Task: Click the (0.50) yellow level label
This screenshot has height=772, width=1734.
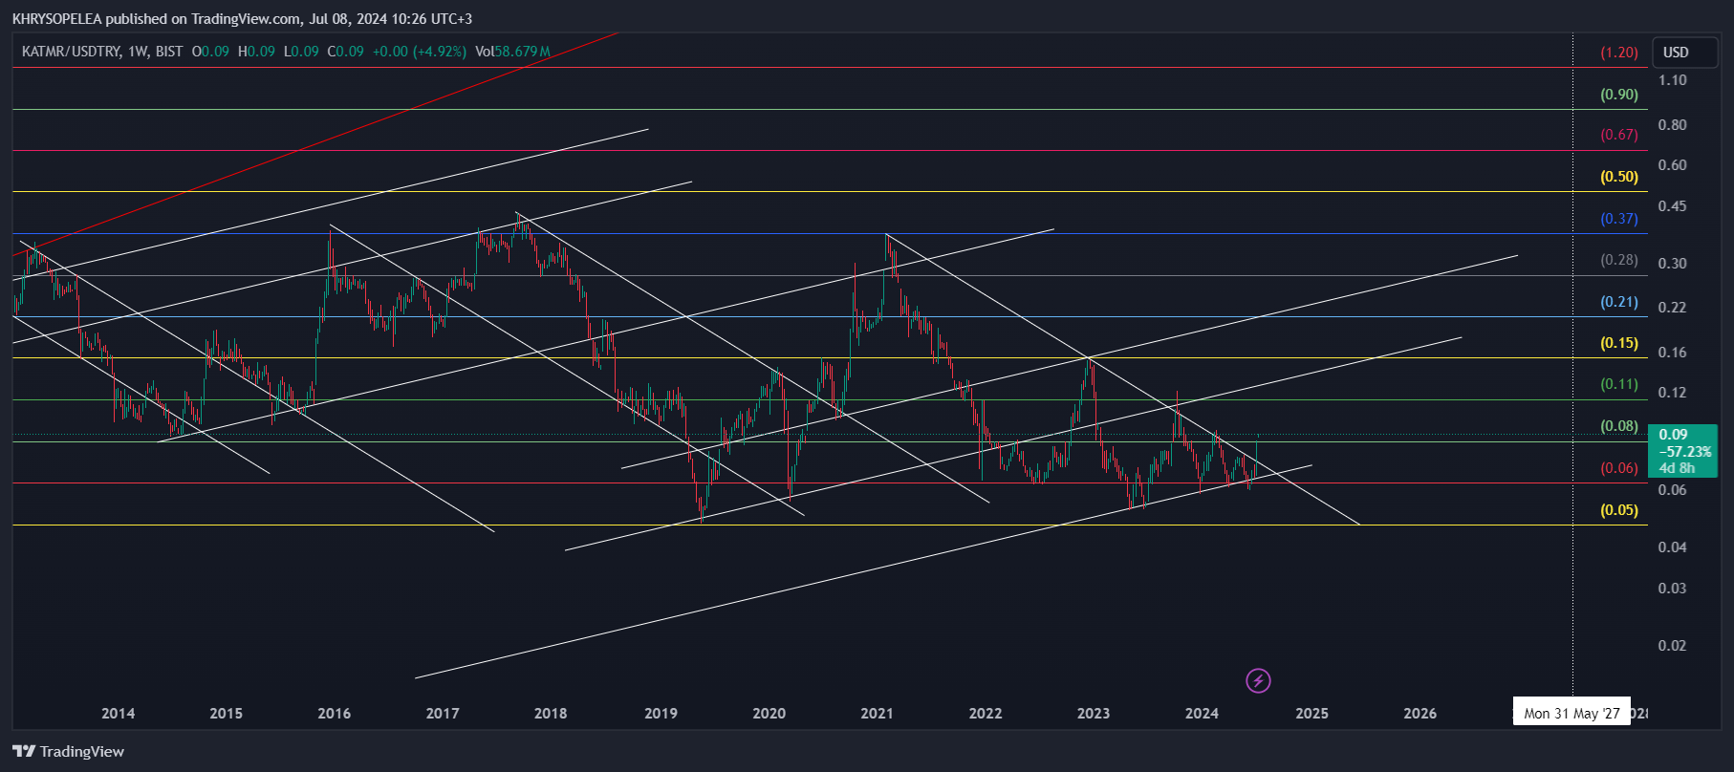Action: point(1619,177)
